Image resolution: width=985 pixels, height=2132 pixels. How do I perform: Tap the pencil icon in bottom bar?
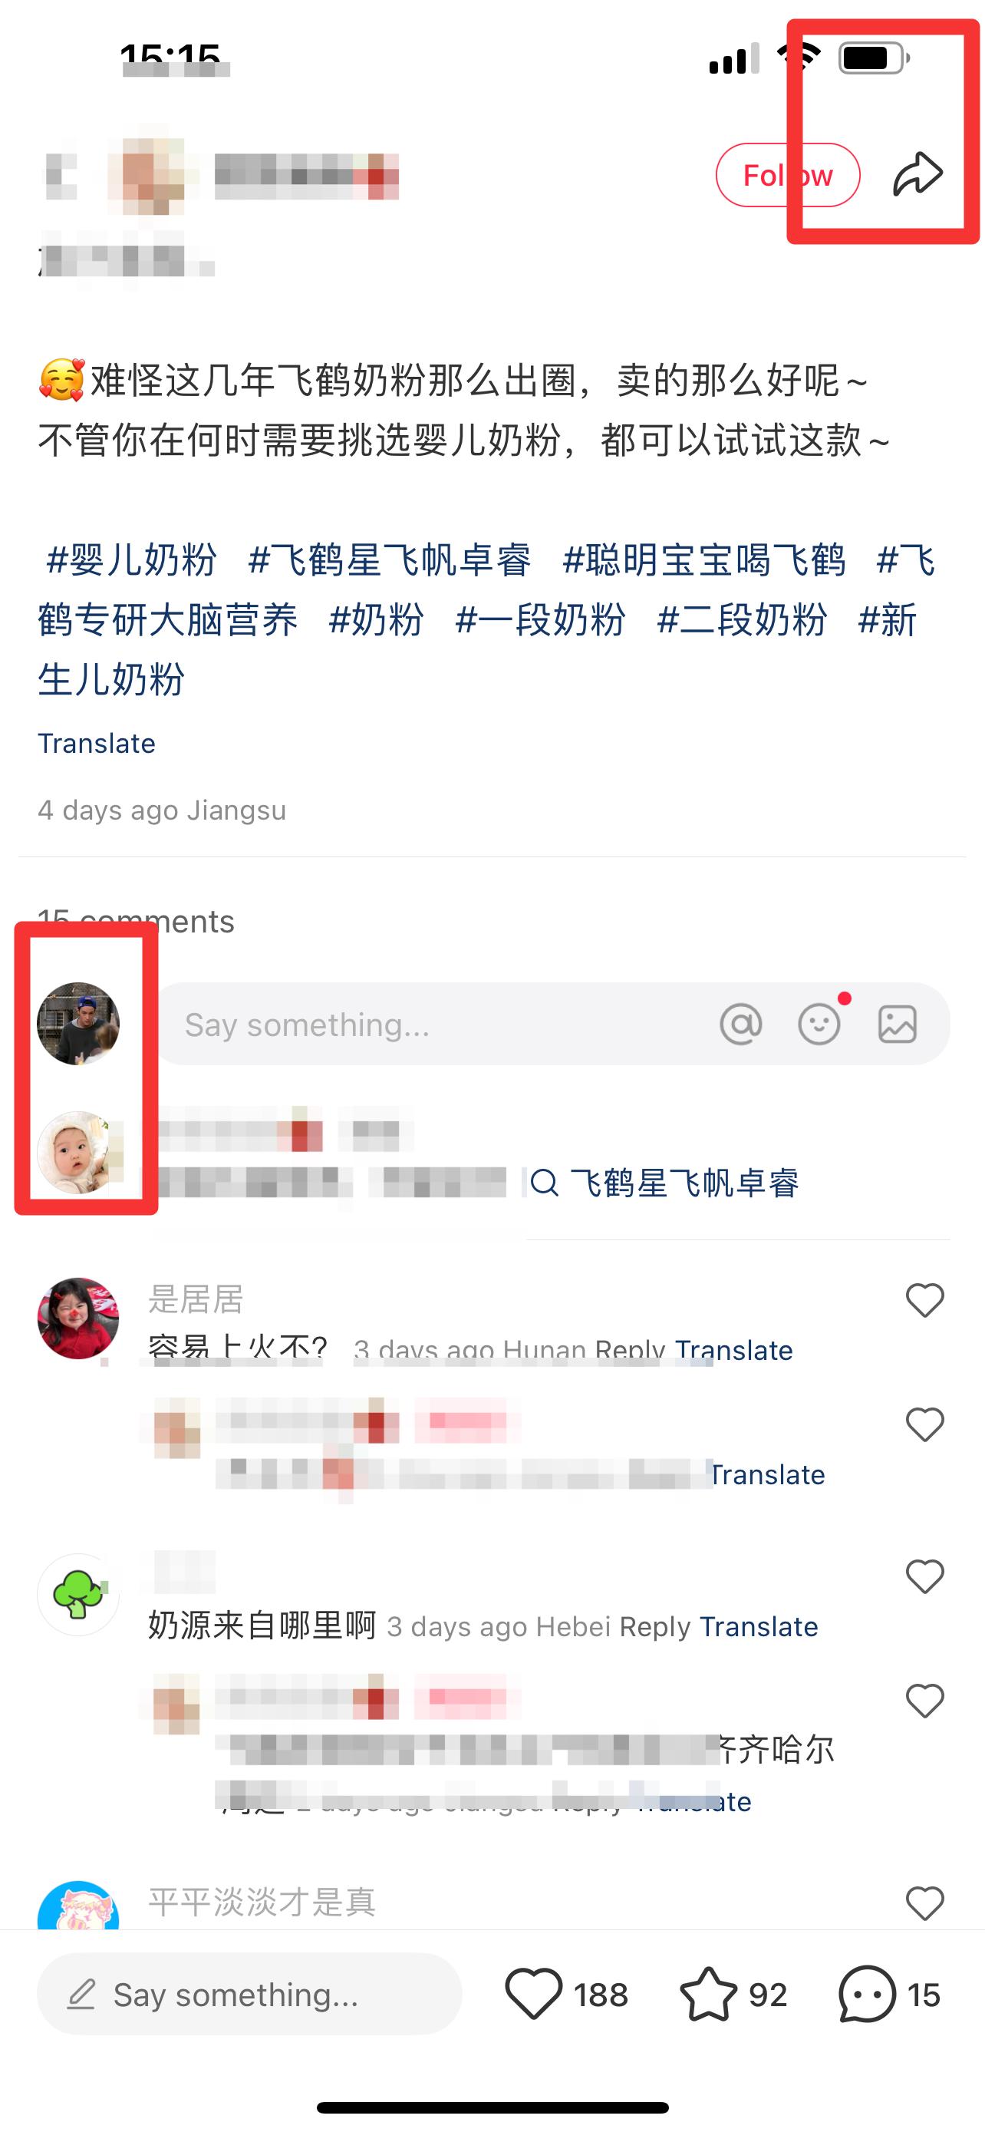[x=81, y=1995]
